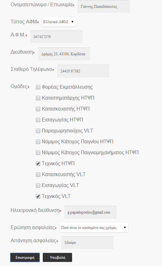Screen dimensions: 162x266
Task: Click the Σταθερό Τηλέφωνο phone field
Action: [x=83, y=71]
